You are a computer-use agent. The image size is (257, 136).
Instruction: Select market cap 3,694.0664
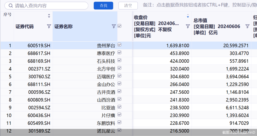(x=221, y=77)
